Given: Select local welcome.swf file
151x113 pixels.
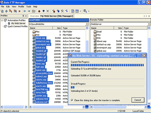Looking at the screenshot, I should point(42,102).
